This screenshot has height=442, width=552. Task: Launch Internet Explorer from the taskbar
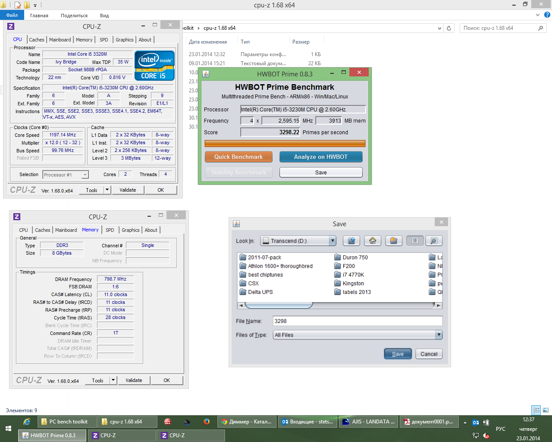(x=27, y=422)
